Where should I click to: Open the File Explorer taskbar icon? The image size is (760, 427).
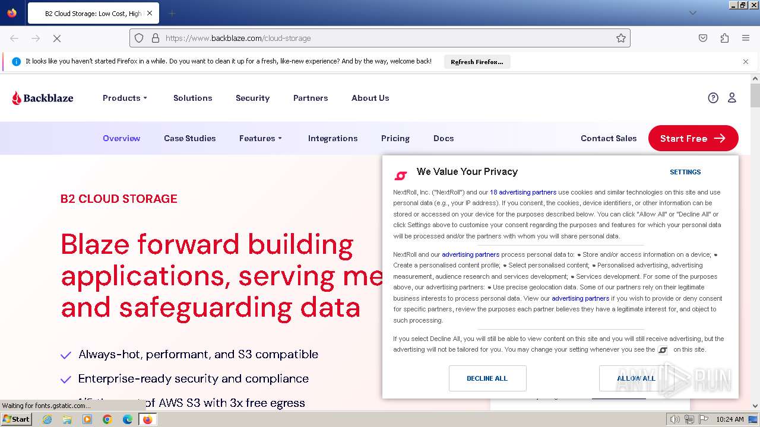[67, 419]
